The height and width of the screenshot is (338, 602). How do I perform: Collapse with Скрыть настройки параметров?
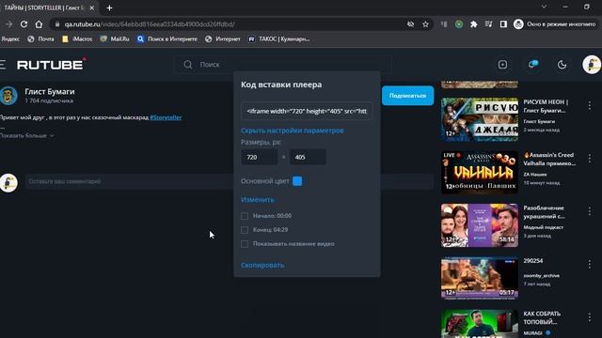293,131
